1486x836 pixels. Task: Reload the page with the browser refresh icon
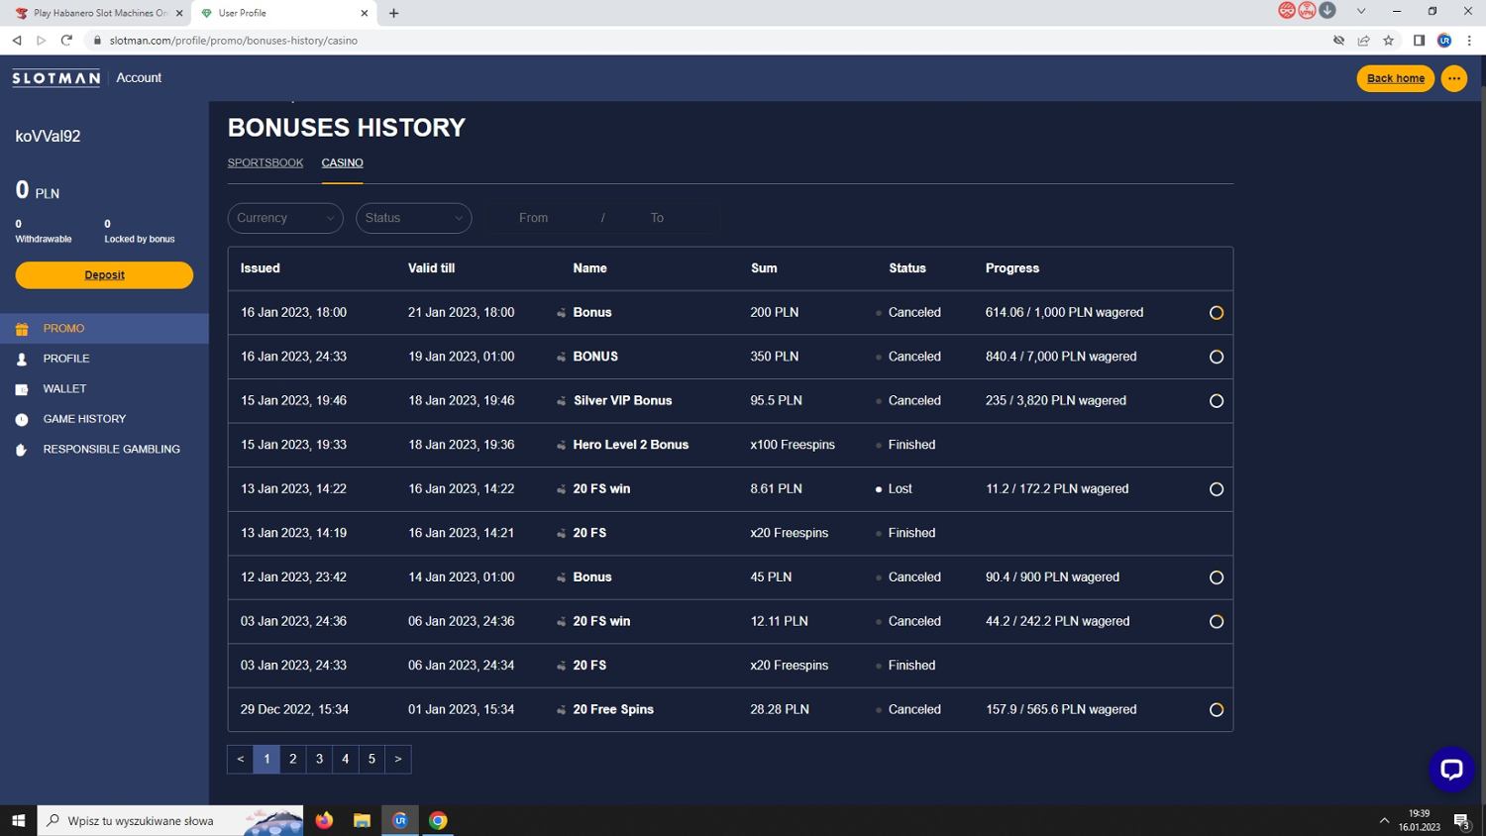[66, 41]
